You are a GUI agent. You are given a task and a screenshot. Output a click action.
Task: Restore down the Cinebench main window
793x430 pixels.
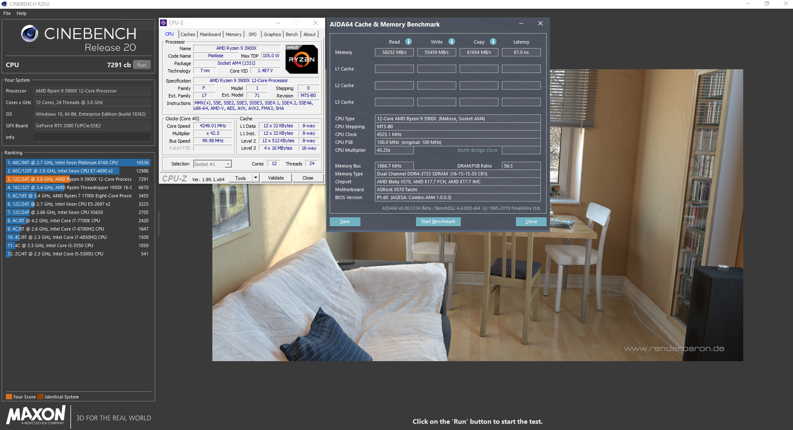tap(767, 4)
